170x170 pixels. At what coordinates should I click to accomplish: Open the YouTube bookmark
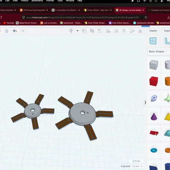(8, 23)
